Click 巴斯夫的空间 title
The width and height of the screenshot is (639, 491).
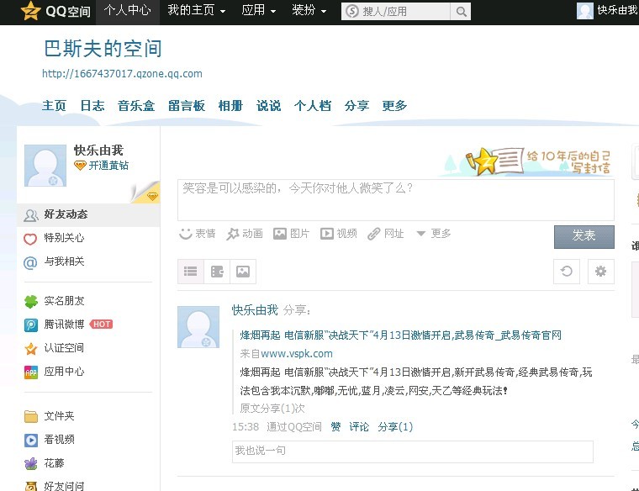[103, 49]
